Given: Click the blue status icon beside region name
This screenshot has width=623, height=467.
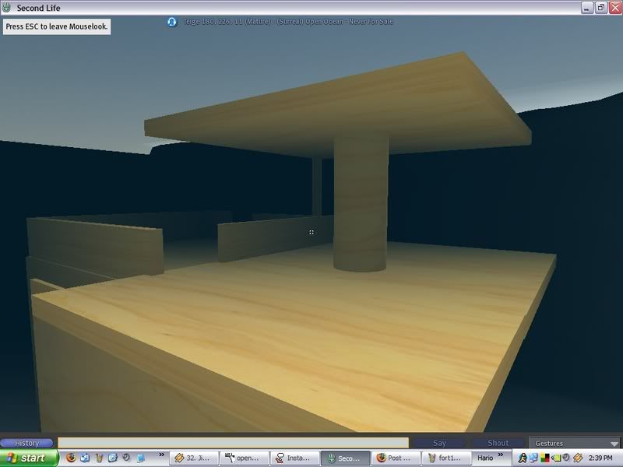Looking at the screenshot, I should coord(171,21).
